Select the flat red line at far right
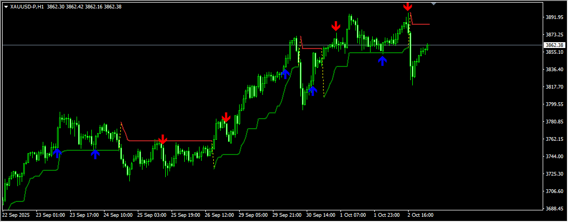This screenshot has width=568, height=222. click(421, 24)
